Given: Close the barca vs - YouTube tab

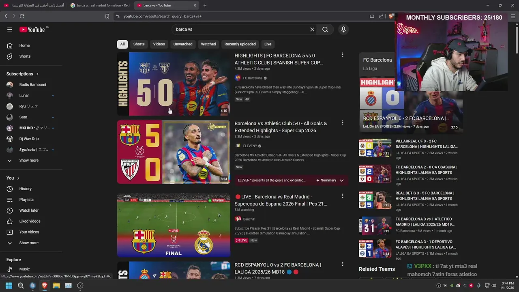Looking at the screenshot, I should [195, 5].
